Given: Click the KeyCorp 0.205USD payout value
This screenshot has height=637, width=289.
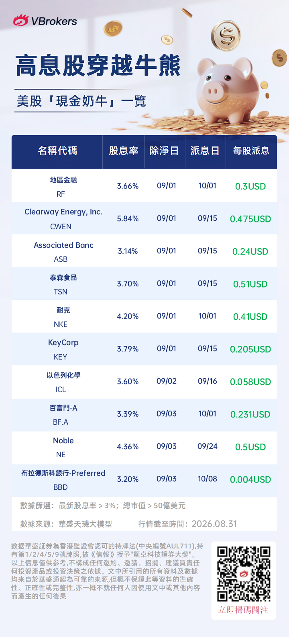Looking at the screenshot, I should click(x=250, y=349).
